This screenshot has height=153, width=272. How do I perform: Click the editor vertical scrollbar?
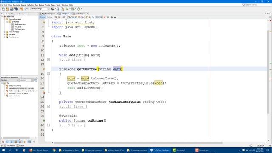click(x=268, y=72)
